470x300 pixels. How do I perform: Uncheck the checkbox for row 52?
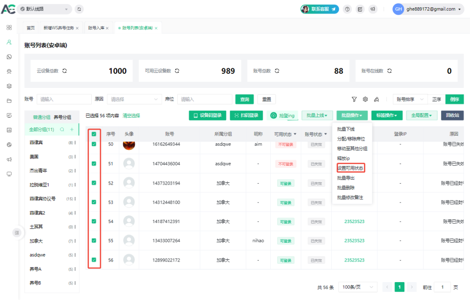click(94, 183)
